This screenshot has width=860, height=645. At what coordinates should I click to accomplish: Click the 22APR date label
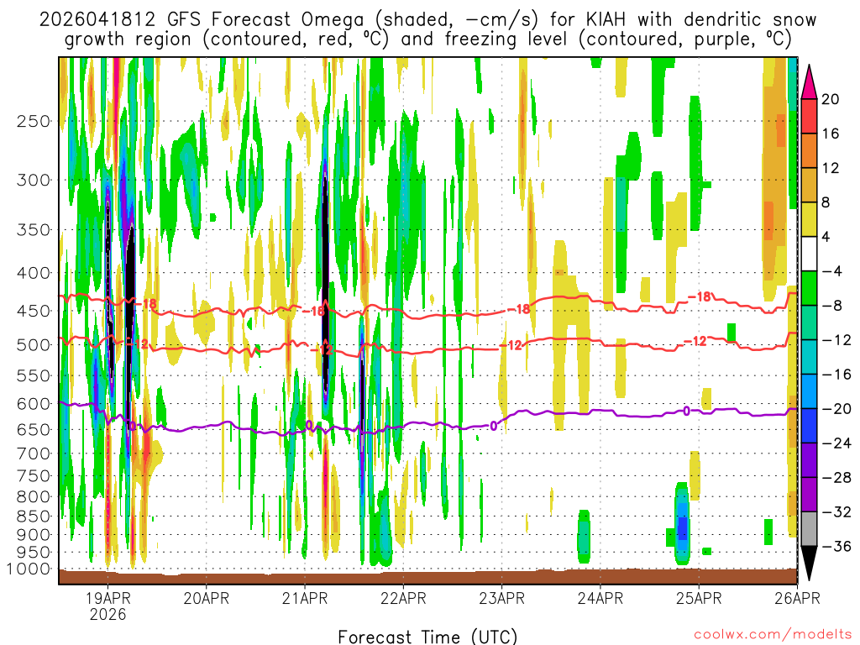[403, 598]
